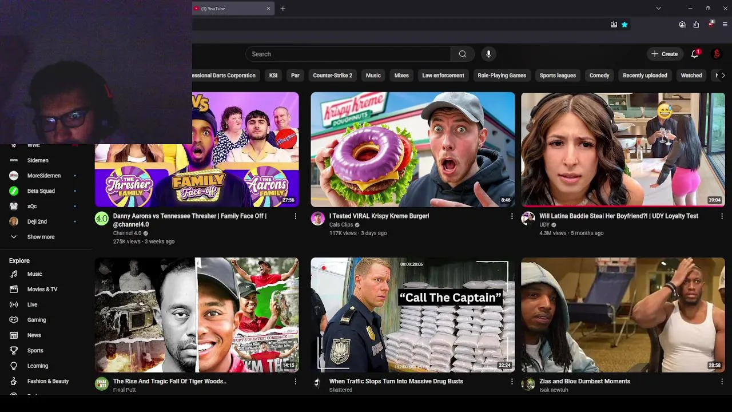The width and height of the screenshot is (732, 412).
Task: Click the Show more chevron icon
Action: [14, 237]
